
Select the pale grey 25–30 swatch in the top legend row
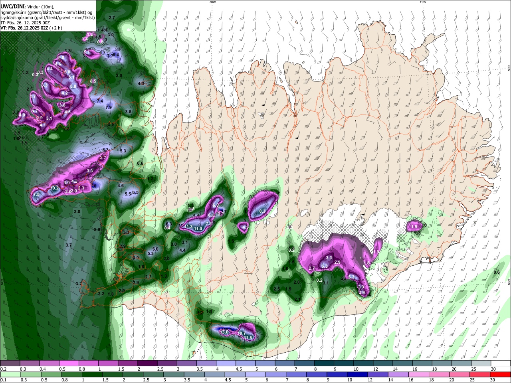click(481, 363)
